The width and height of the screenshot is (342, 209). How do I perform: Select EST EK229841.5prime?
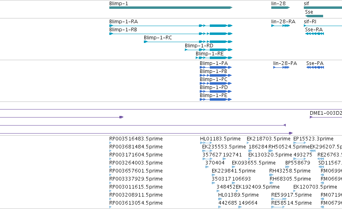click(x=233, y=171)
